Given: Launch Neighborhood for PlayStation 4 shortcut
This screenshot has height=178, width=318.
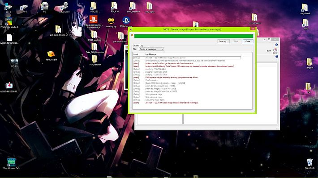Looking at the screenshot, I should [x=93, y=22].
